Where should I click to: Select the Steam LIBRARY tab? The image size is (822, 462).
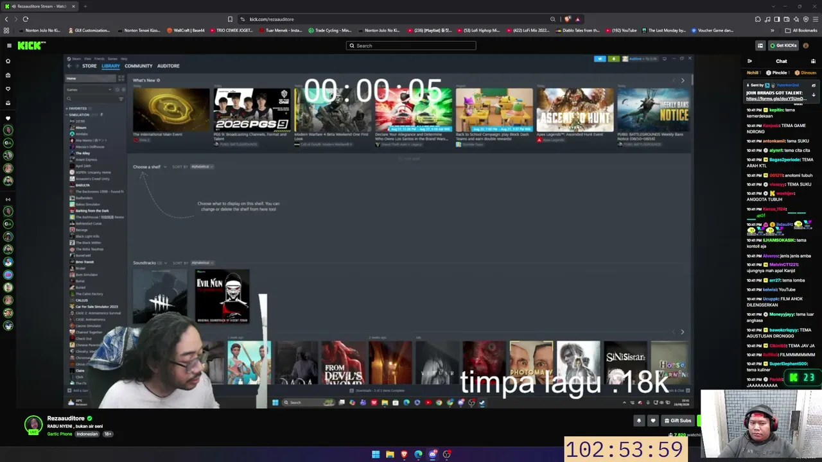[x=110, y=66]
